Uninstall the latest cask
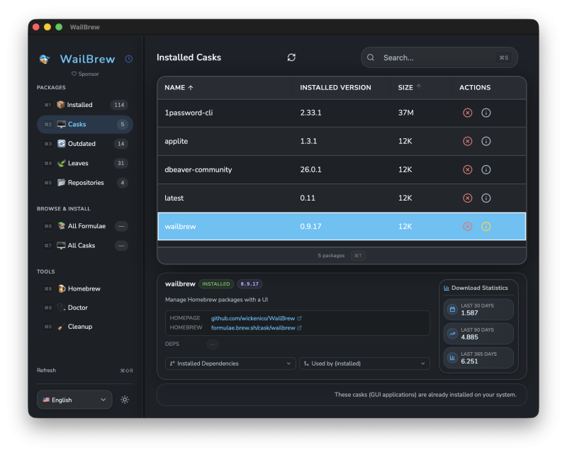Viewport: 567px width, 455px height. click(468, 198)
